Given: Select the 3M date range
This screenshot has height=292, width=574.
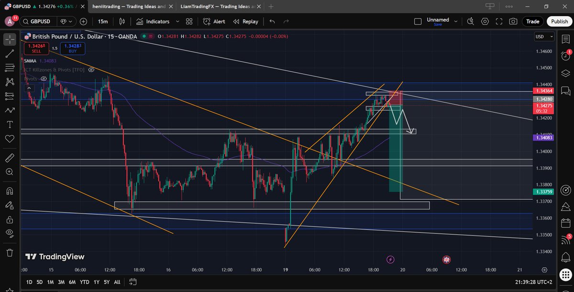Looking at the screenshot, I should pos(61,282).
